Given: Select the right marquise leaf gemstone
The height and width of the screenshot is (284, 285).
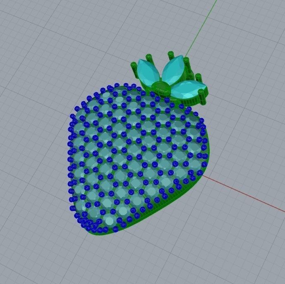Looking at the screenshot, I should pyautogui.click(x=188, y=90).
